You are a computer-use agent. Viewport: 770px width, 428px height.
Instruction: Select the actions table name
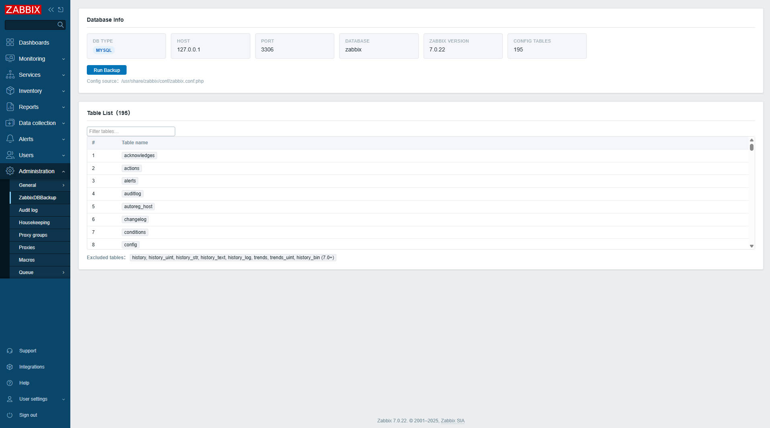click(x=131, y=168)
